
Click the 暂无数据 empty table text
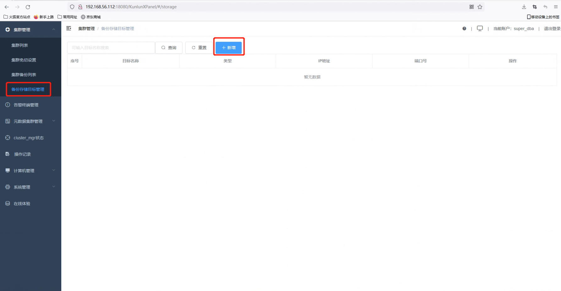(312, 77)
